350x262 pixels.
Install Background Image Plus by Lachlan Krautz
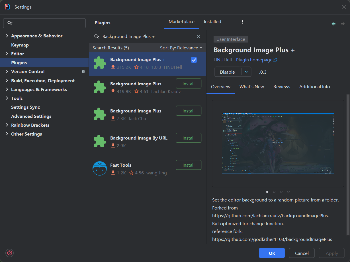(189, 84)
